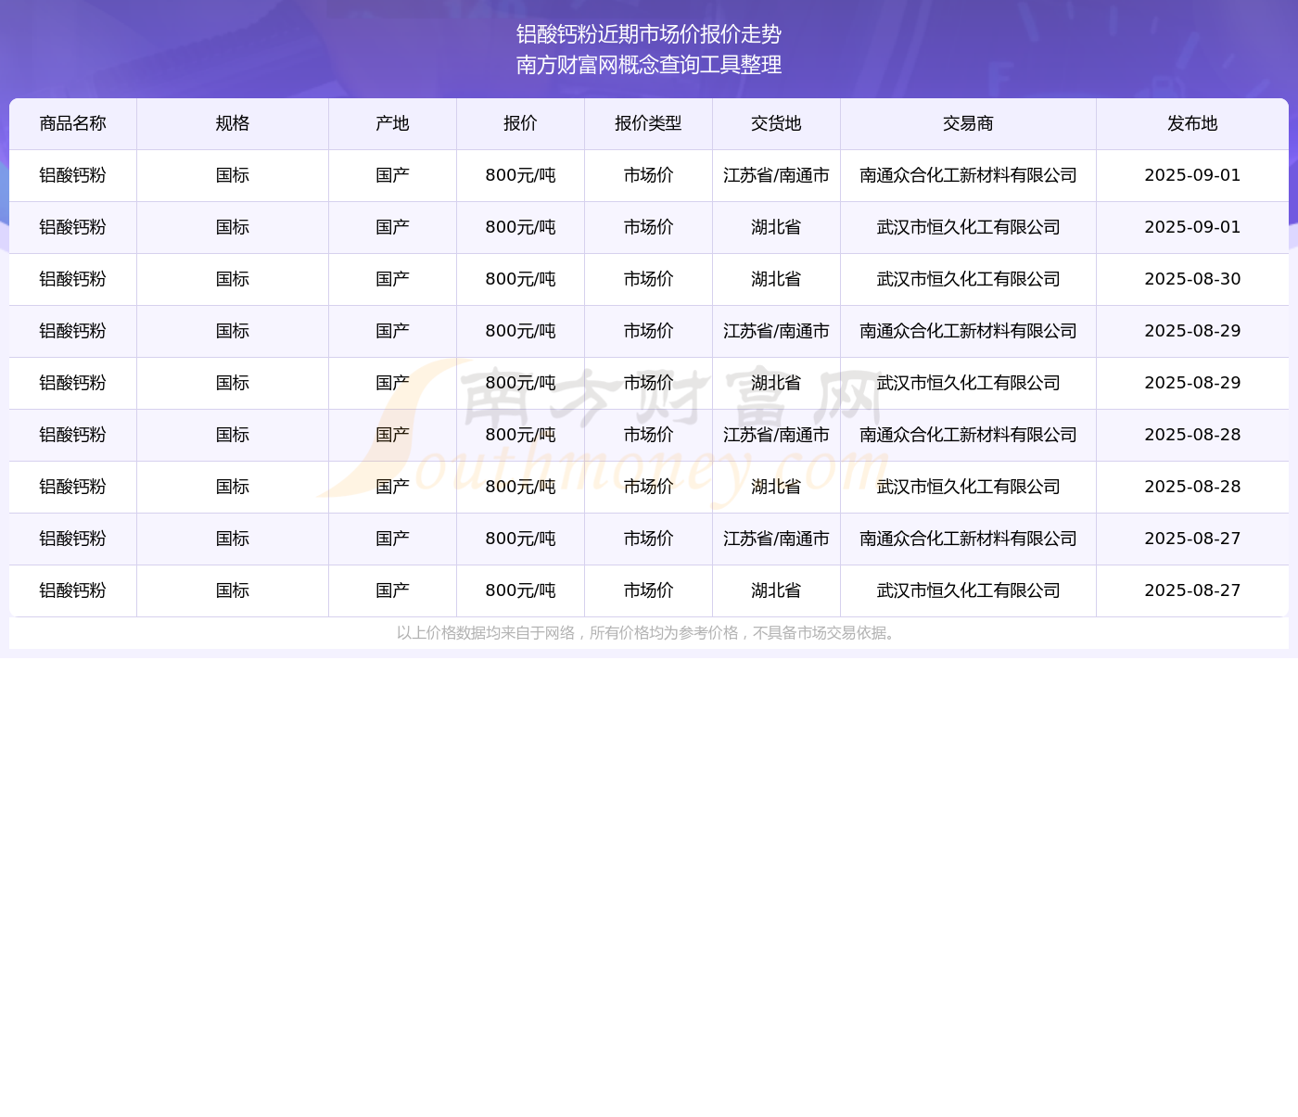The height and width of the screenshot is (1117, 1298).
Task: Click 江苏省/南通市 in the 2025-08-28 row
Action: point(776,435)
